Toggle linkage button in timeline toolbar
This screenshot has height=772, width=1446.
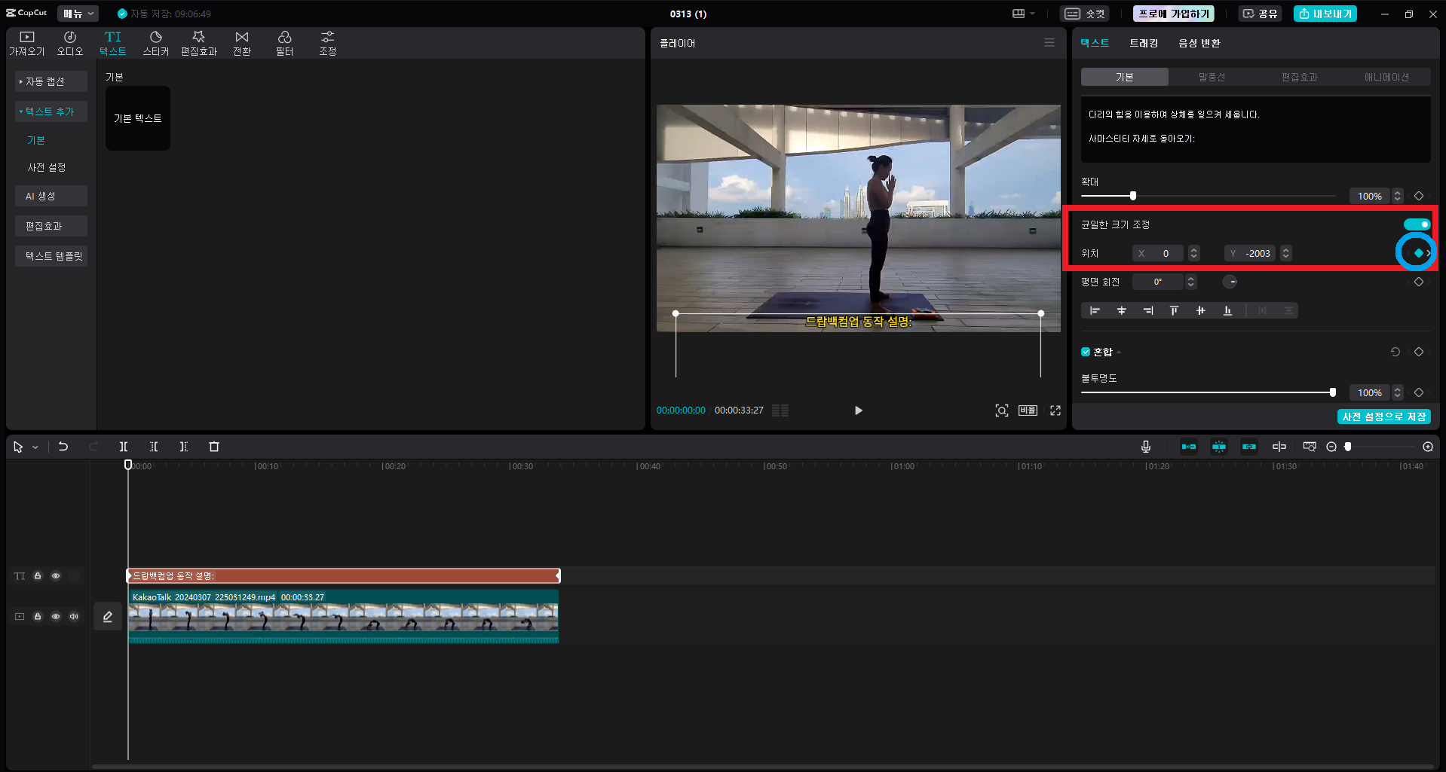point(1249,447)
